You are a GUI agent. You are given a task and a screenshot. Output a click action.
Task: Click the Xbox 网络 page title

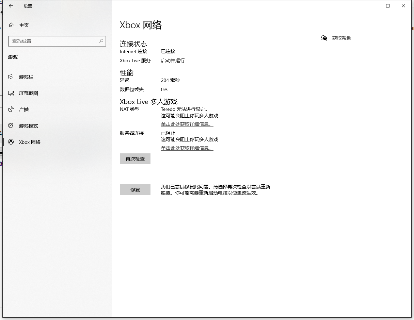click(x=141, y=25)
